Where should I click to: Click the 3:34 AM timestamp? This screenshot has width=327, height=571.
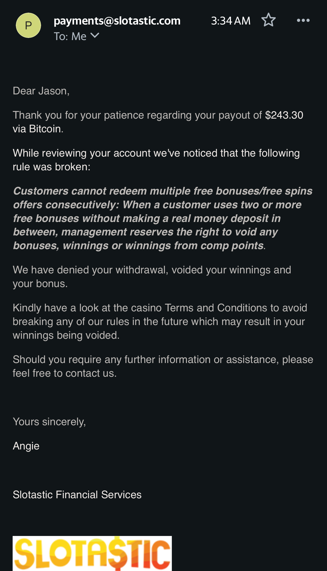click(x=231, y=21)
